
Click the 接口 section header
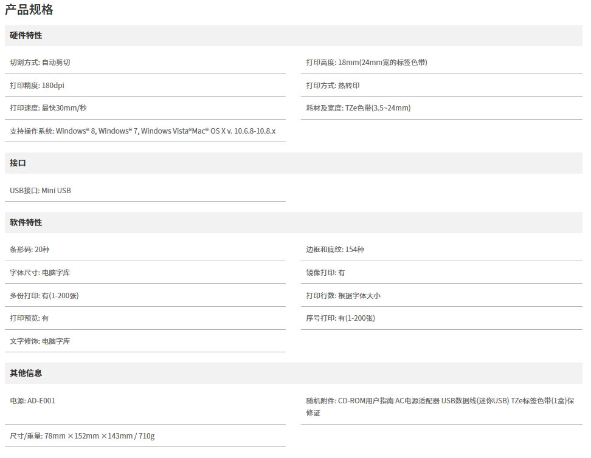[18, 163]
